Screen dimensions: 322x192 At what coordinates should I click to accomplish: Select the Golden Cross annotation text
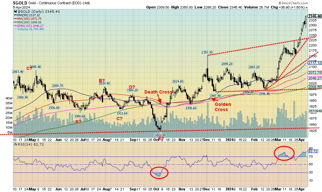(223, 107)
